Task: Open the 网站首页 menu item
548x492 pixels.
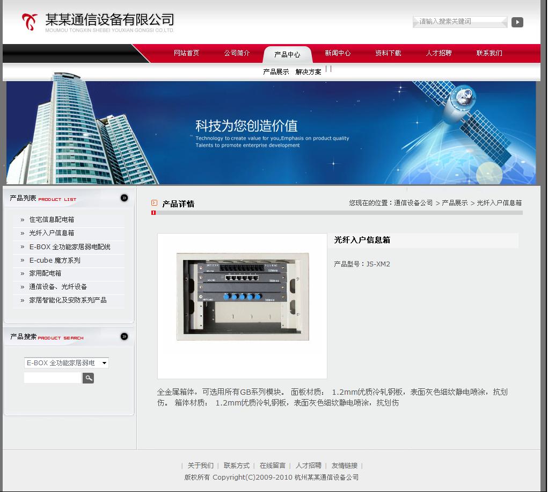Action: click(186, 53)
